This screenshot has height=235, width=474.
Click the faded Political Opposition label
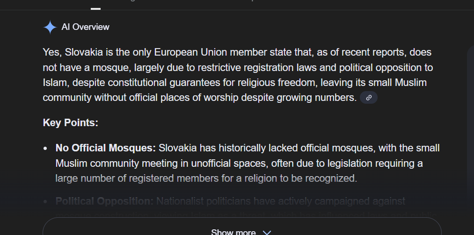[x=104, y=201]
